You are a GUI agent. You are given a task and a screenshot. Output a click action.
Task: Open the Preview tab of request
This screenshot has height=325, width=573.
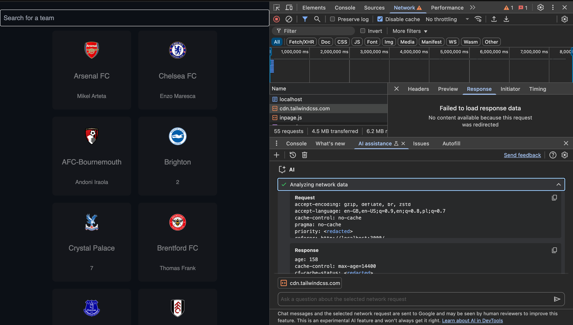pyautogui.click(x=448, y=89)
